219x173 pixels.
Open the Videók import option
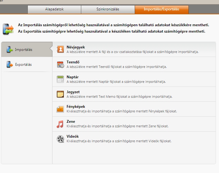coord(134,139)
